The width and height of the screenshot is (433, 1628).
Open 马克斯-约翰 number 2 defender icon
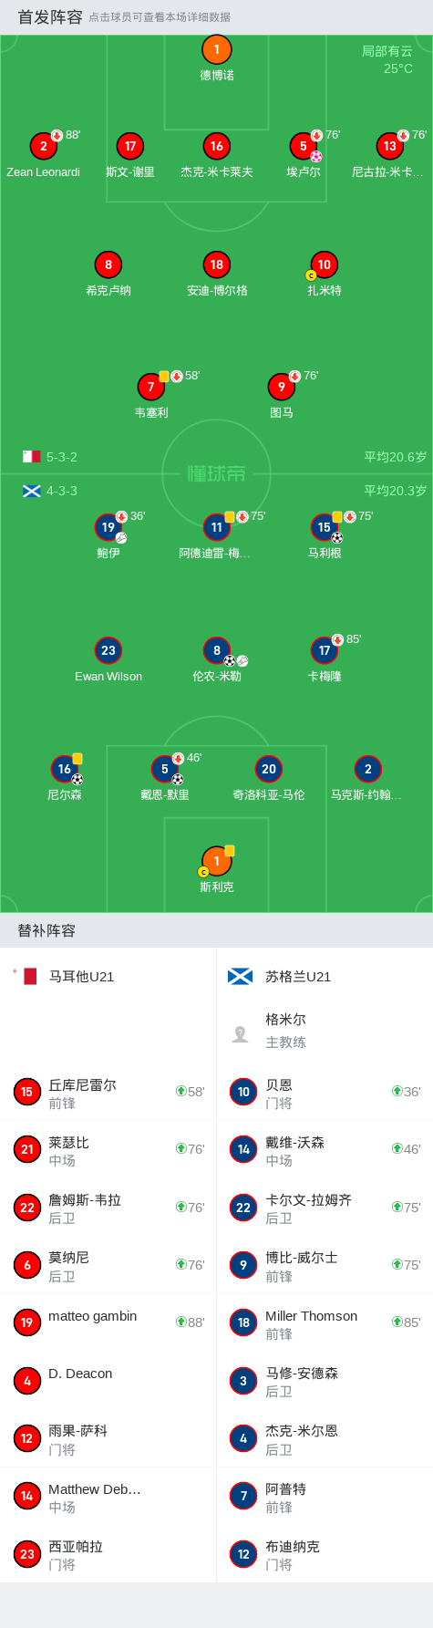pos(367,769)
